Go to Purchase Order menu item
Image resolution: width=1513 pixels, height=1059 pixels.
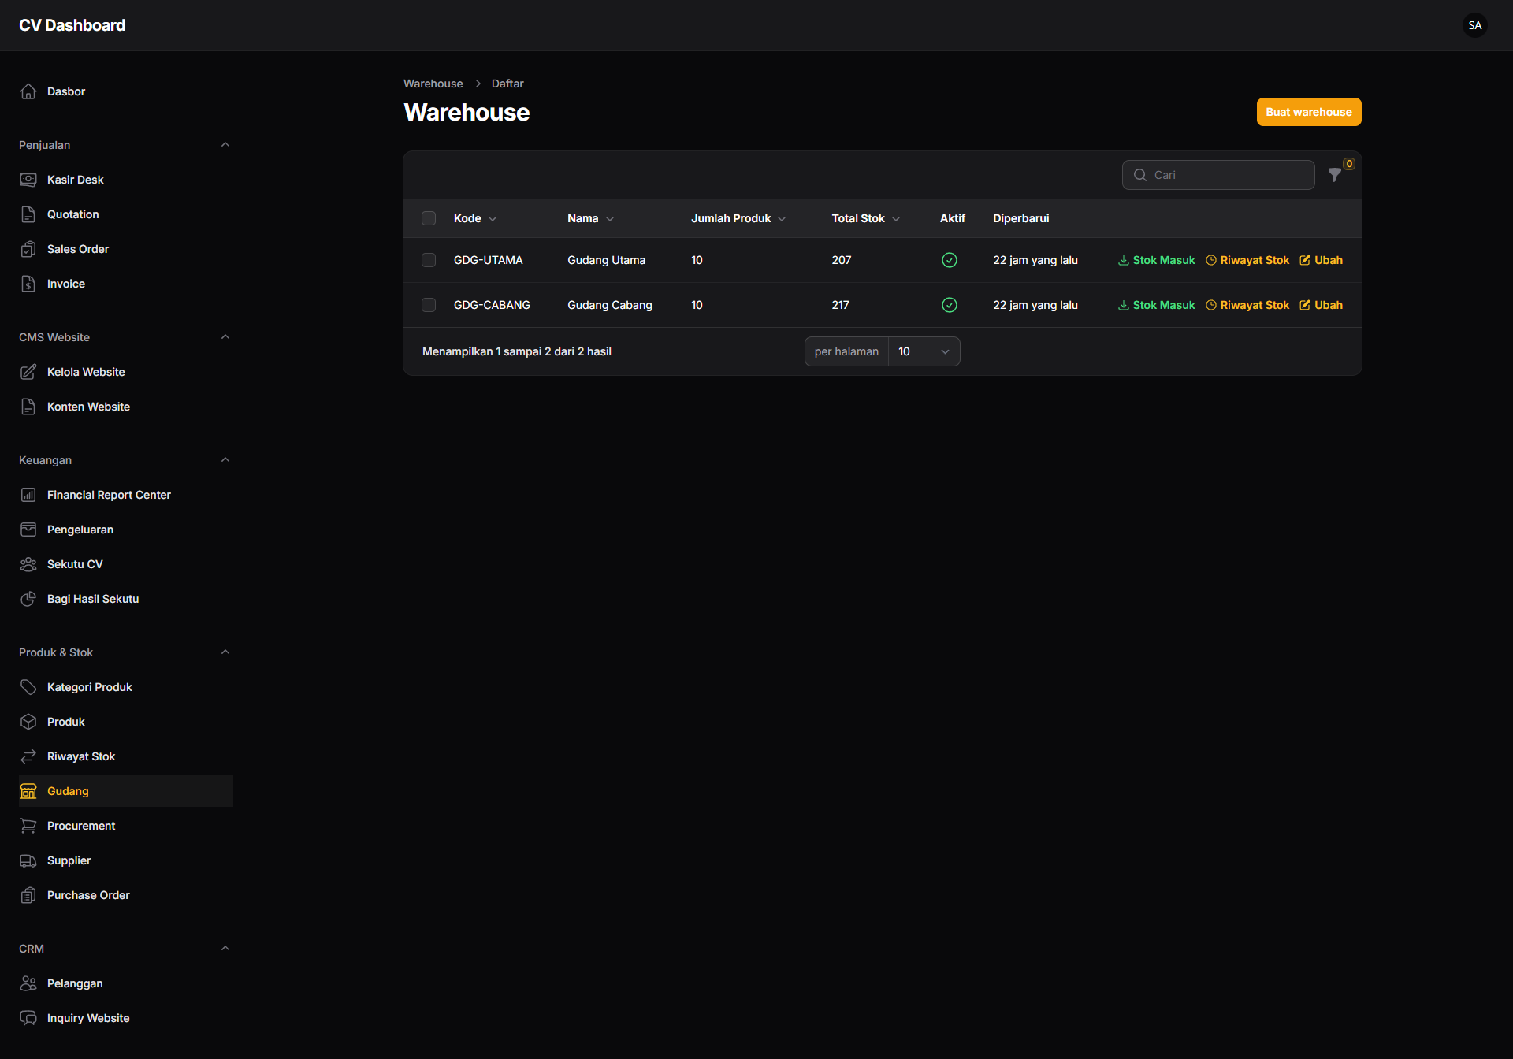pyautogui.click(x=88, y=895)
